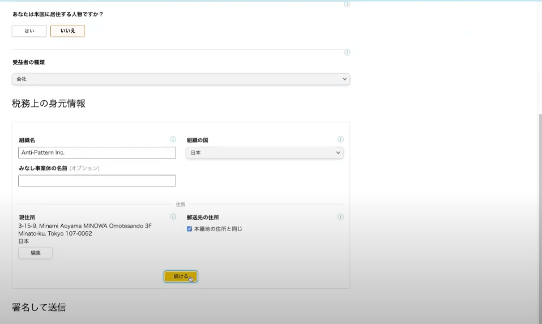542x324 pixels.
Task: Open the 受益者の種類 dropdown showing 会社
Action: point(181,79)
